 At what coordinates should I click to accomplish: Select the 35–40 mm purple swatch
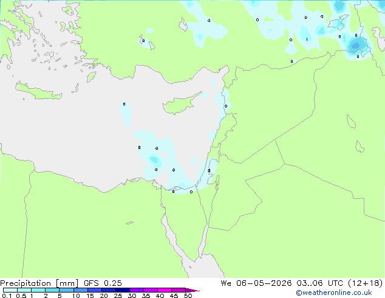[x=150, y=290]
